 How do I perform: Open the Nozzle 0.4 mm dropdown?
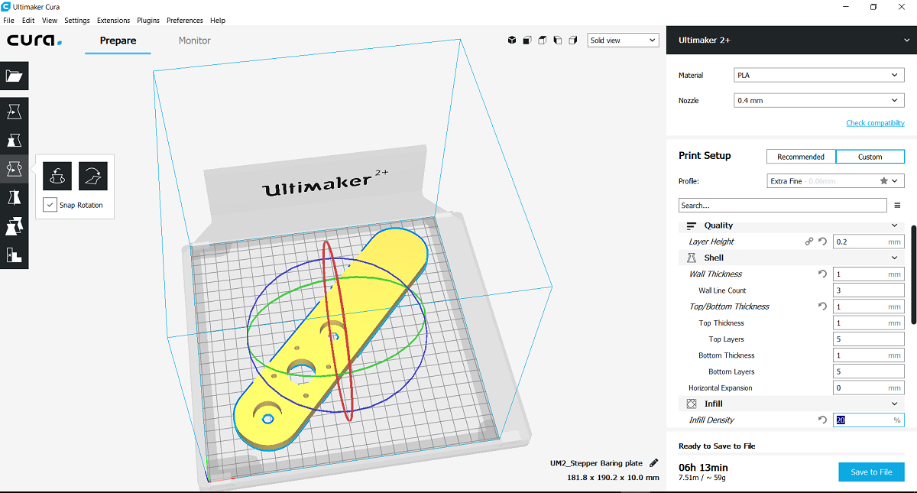[x=818, y=100]
